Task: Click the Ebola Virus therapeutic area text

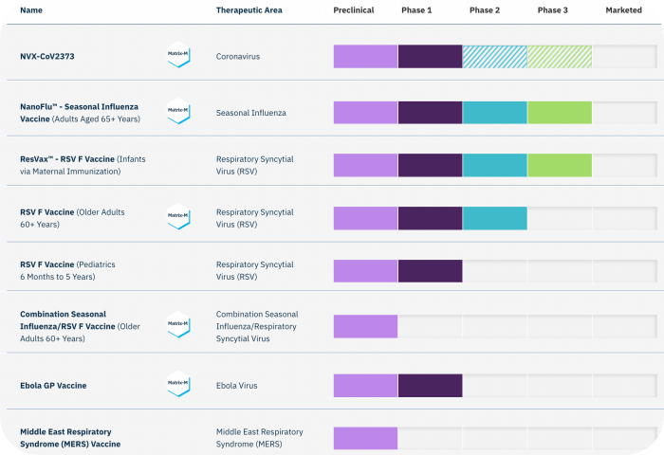Action: coord(237,386)
